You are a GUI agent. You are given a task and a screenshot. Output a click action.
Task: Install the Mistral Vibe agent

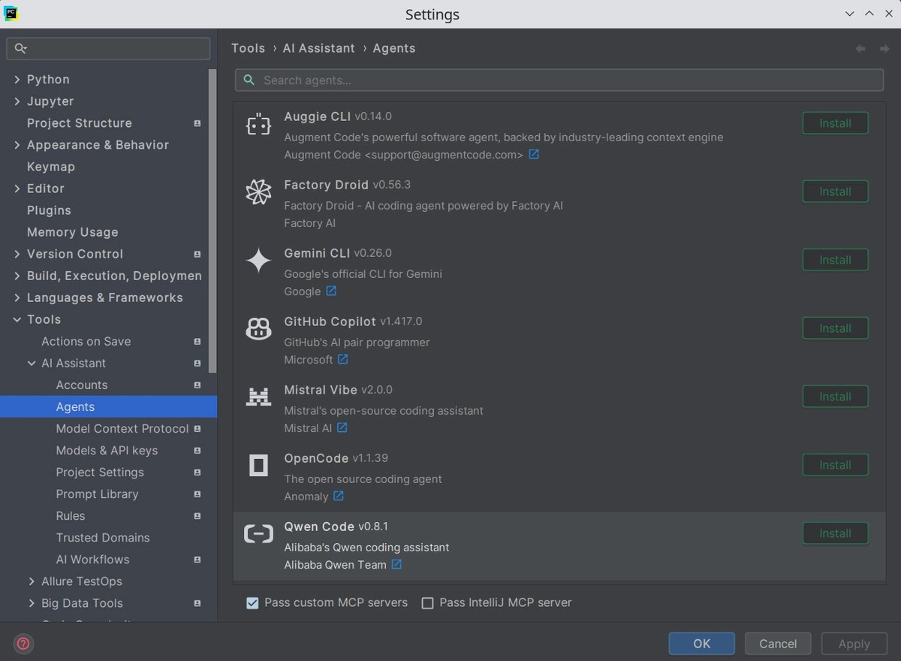pyautogui.click(x=835, y=397)
